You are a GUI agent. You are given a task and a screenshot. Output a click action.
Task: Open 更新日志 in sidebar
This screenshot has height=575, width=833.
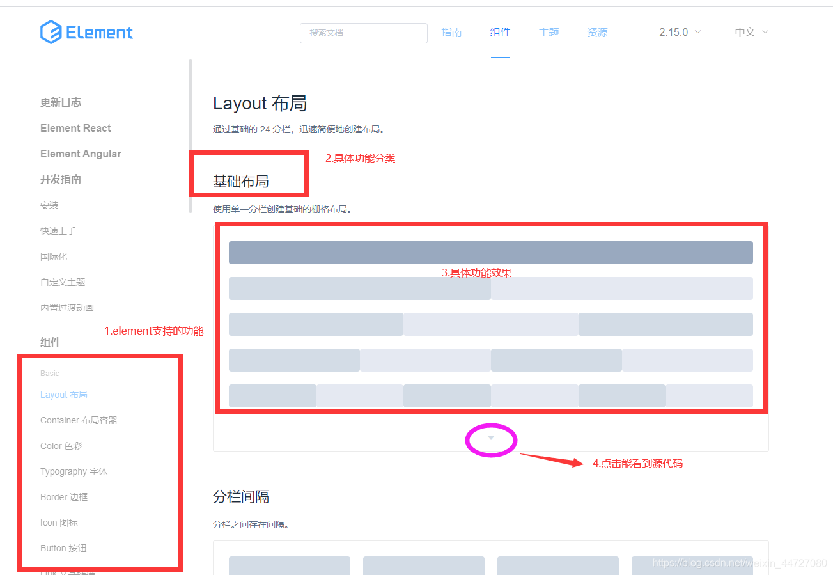[61, 102]
